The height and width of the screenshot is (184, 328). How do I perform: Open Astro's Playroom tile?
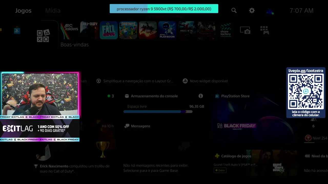point(167,30)
